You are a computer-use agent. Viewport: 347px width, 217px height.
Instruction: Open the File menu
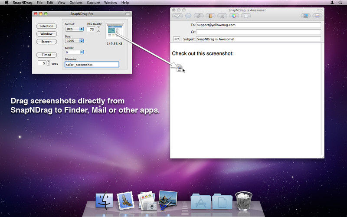tap(39, 3)
